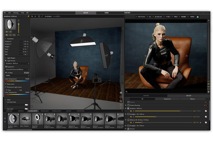This screenshot has height=142, width=213.
Task: Click the yellow shield icon under light preview
Action: (x=7, y=35)
